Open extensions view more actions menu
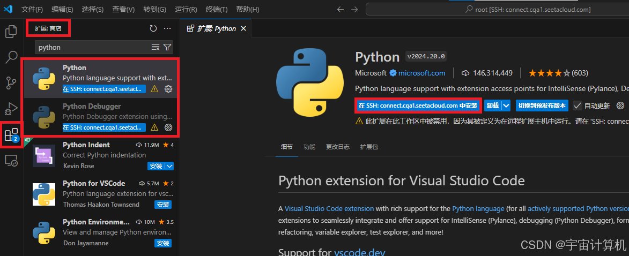Viewport: 629px width, 256px height. (168, 28)
